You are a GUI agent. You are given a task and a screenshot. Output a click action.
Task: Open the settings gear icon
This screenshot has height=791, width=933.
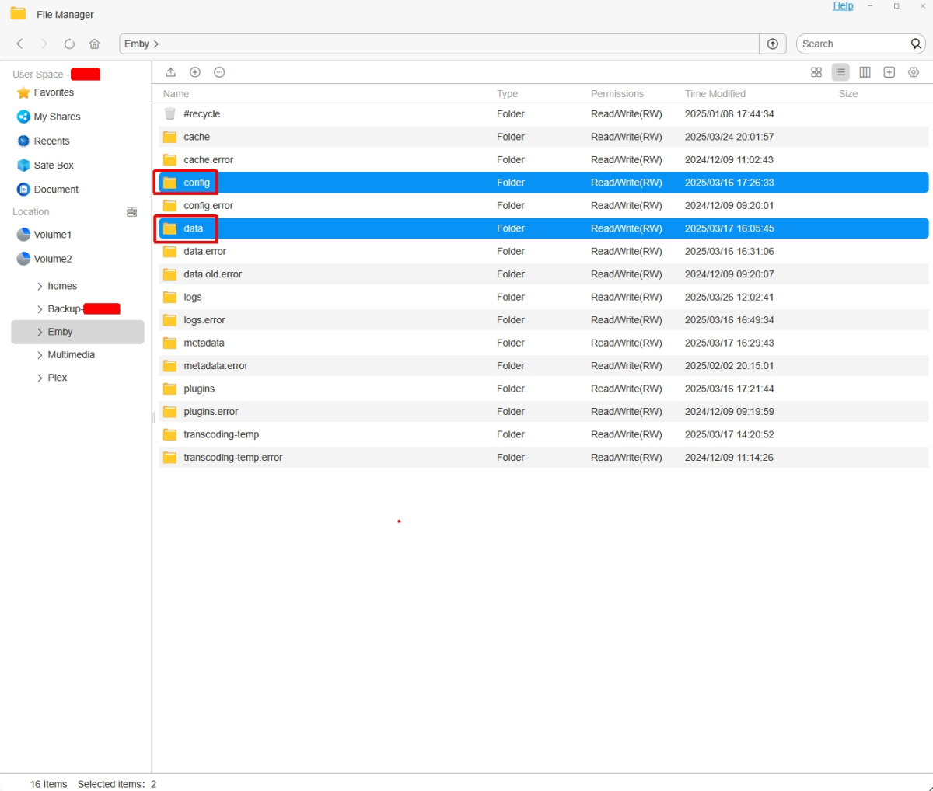pos(913,71)
